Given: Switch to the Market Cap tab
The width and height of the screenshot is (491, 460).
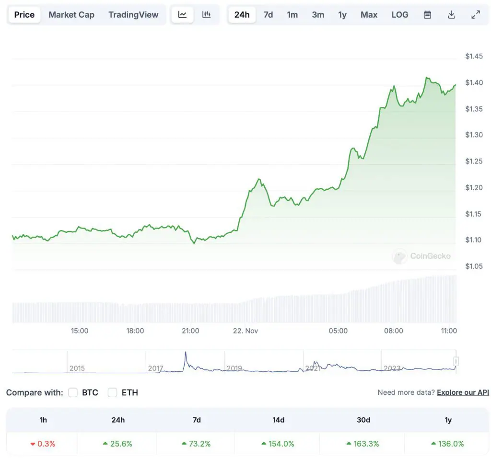Looking at the screenshot, I should tap(71, 14).
